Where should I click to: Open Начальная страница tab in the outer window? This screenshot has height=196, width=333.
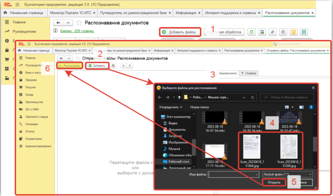[x=23, y=13]
